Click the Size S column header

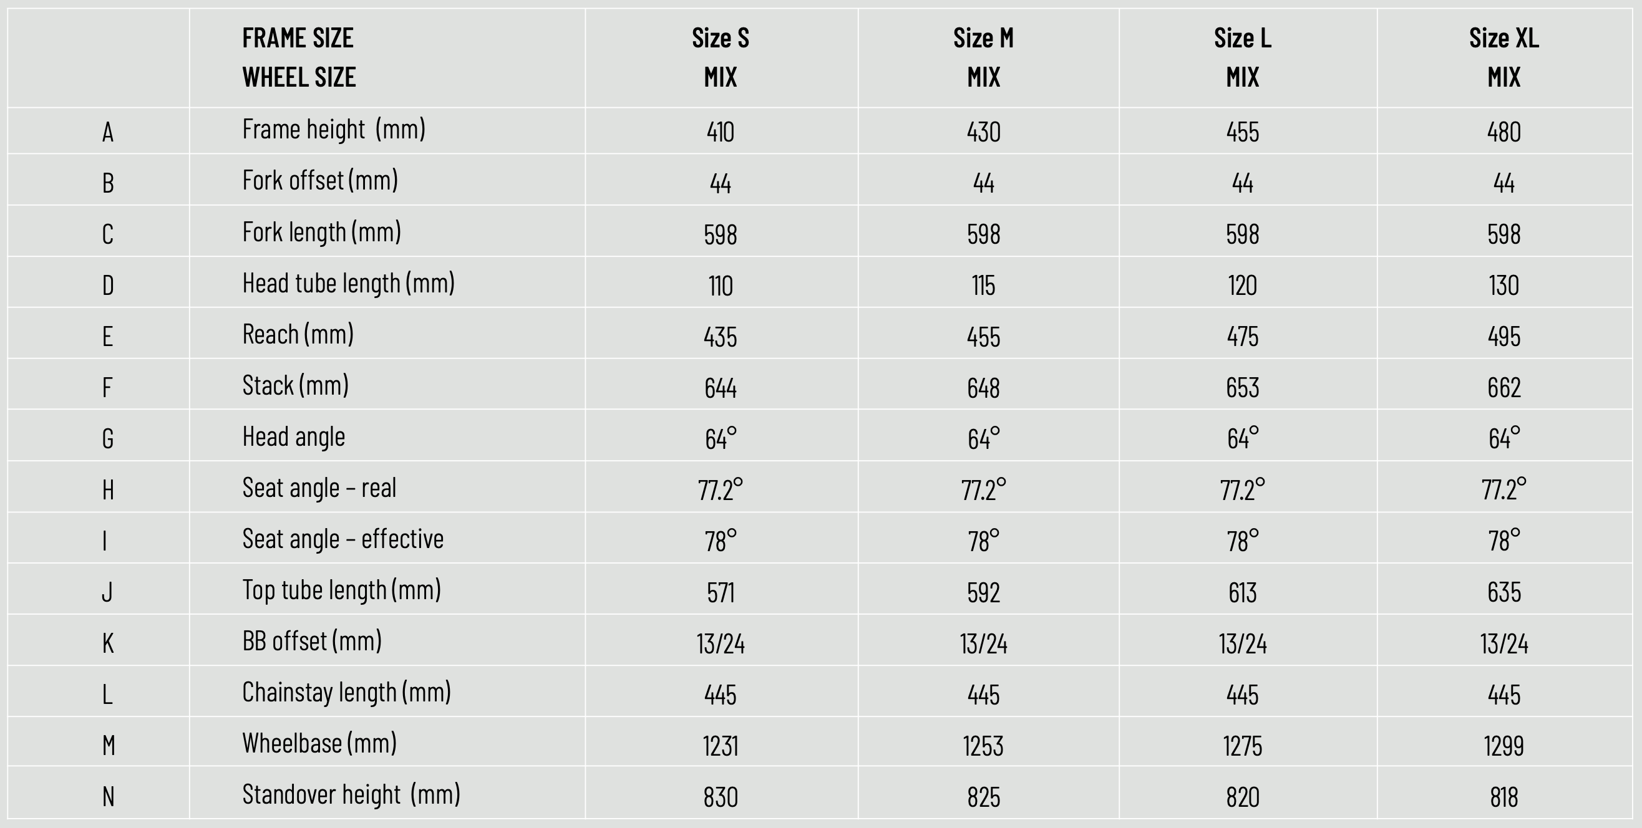721,38
